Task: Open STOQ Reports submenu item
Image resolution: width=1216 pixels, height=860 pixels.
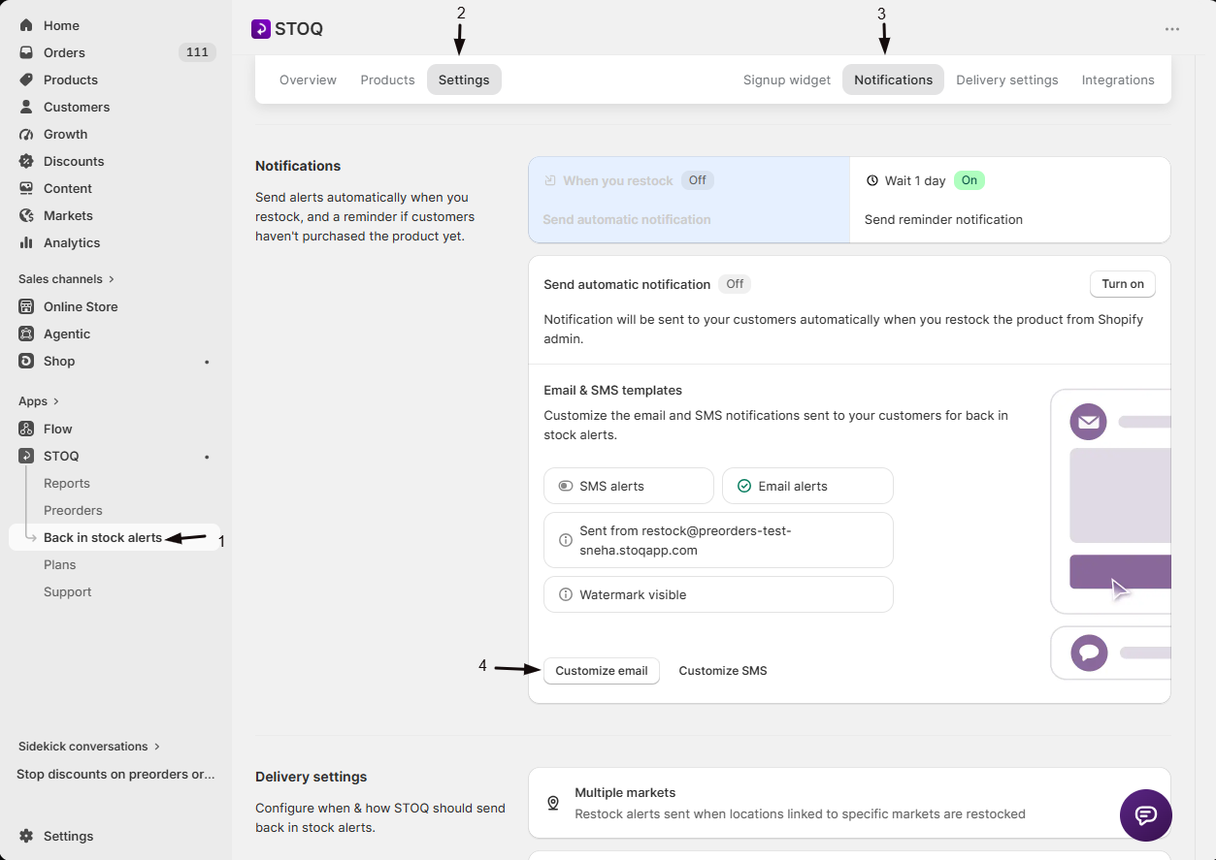Action: click(67, 483)
